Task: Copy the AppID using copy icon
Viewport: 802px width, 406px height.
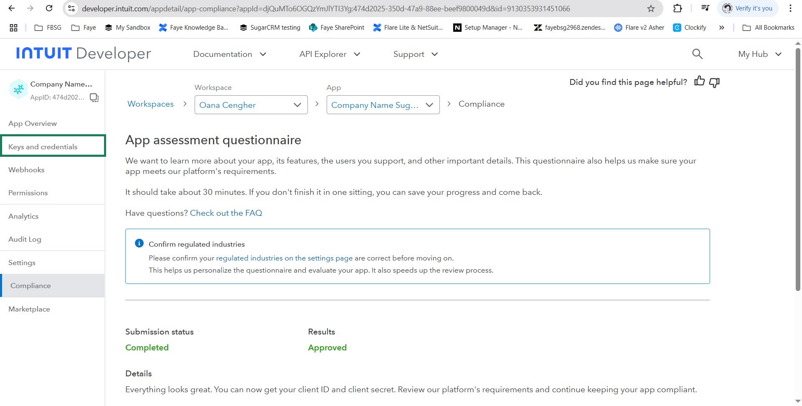Action: [x=94, y=97]
